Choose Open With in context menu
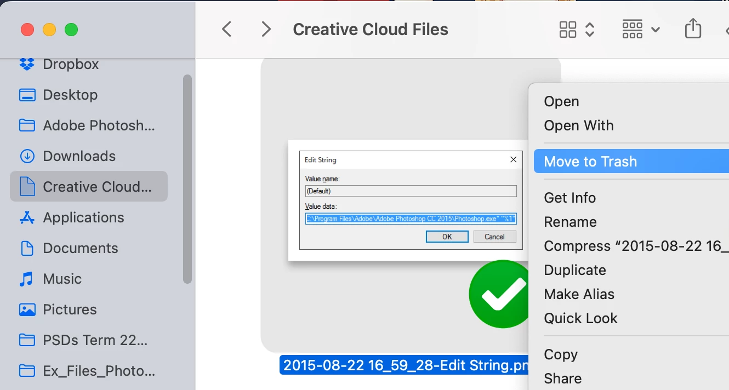729x390 pixels. (579, 125)
